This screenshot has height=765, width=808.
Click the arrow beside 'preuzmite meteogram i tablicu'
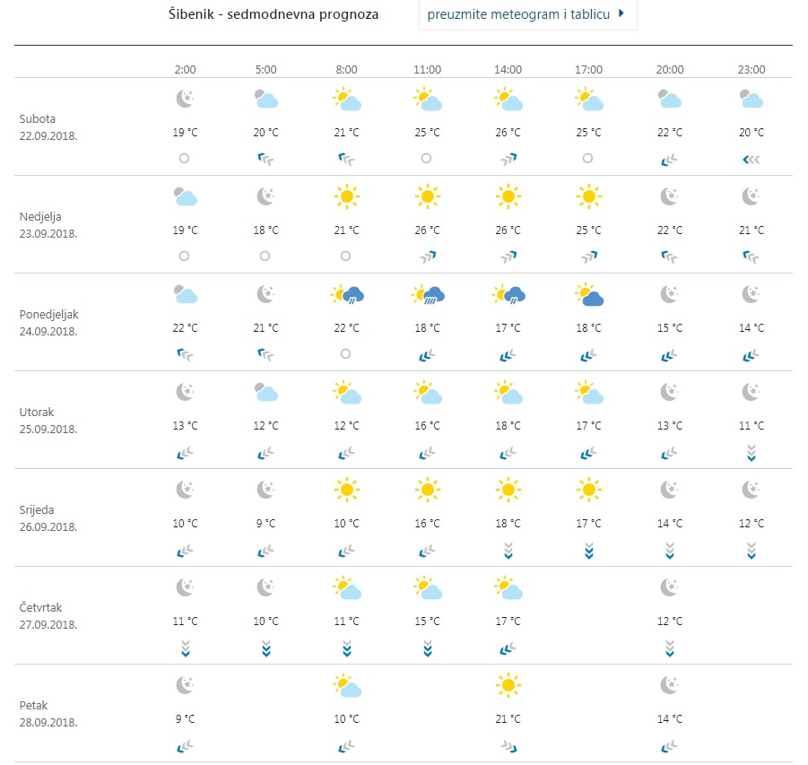(621, 14)
